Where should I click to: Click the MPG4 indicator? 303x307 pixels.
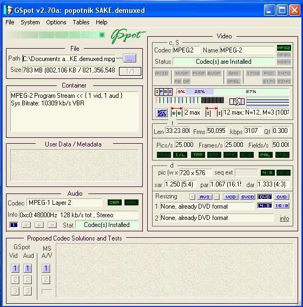click(x=284, y=55)
